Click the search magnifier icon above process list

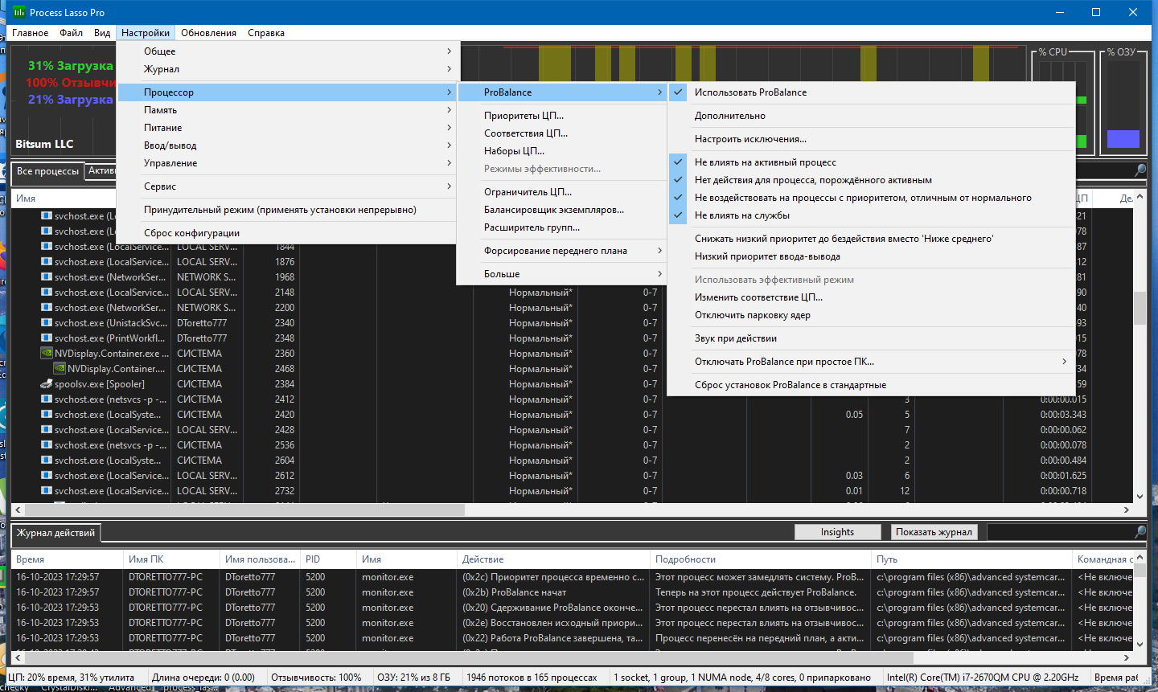tap(1140, 170)
